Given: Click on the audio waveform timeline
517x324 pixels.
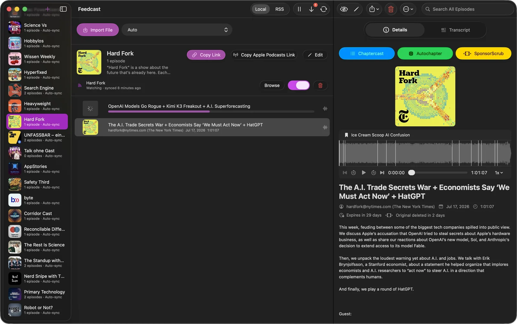Looking at the screenshot, I should [x=425, y=153].
